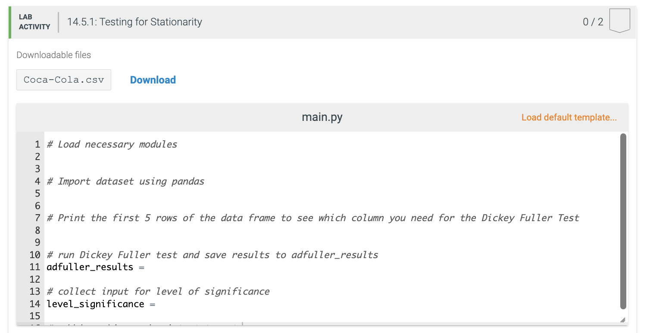This screenshot has height=333, width=650.
Task: Click the Load necessary modules comment
Action: coord(112,144)
